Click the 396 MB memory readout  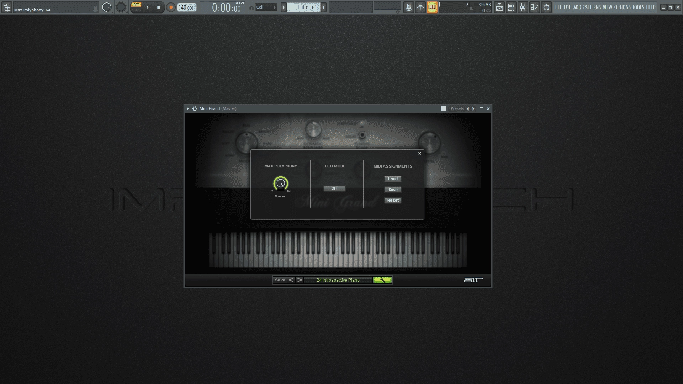(x=484, y=5)
